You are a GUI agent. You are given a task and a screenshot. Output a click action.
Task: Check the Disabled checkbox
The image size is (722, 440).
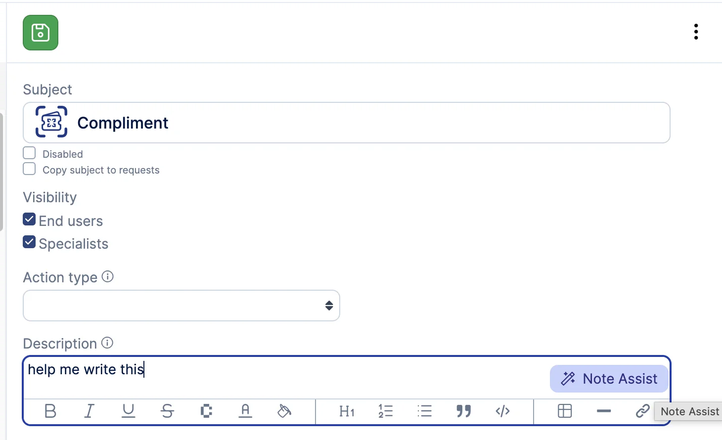(x=29, y=153)
